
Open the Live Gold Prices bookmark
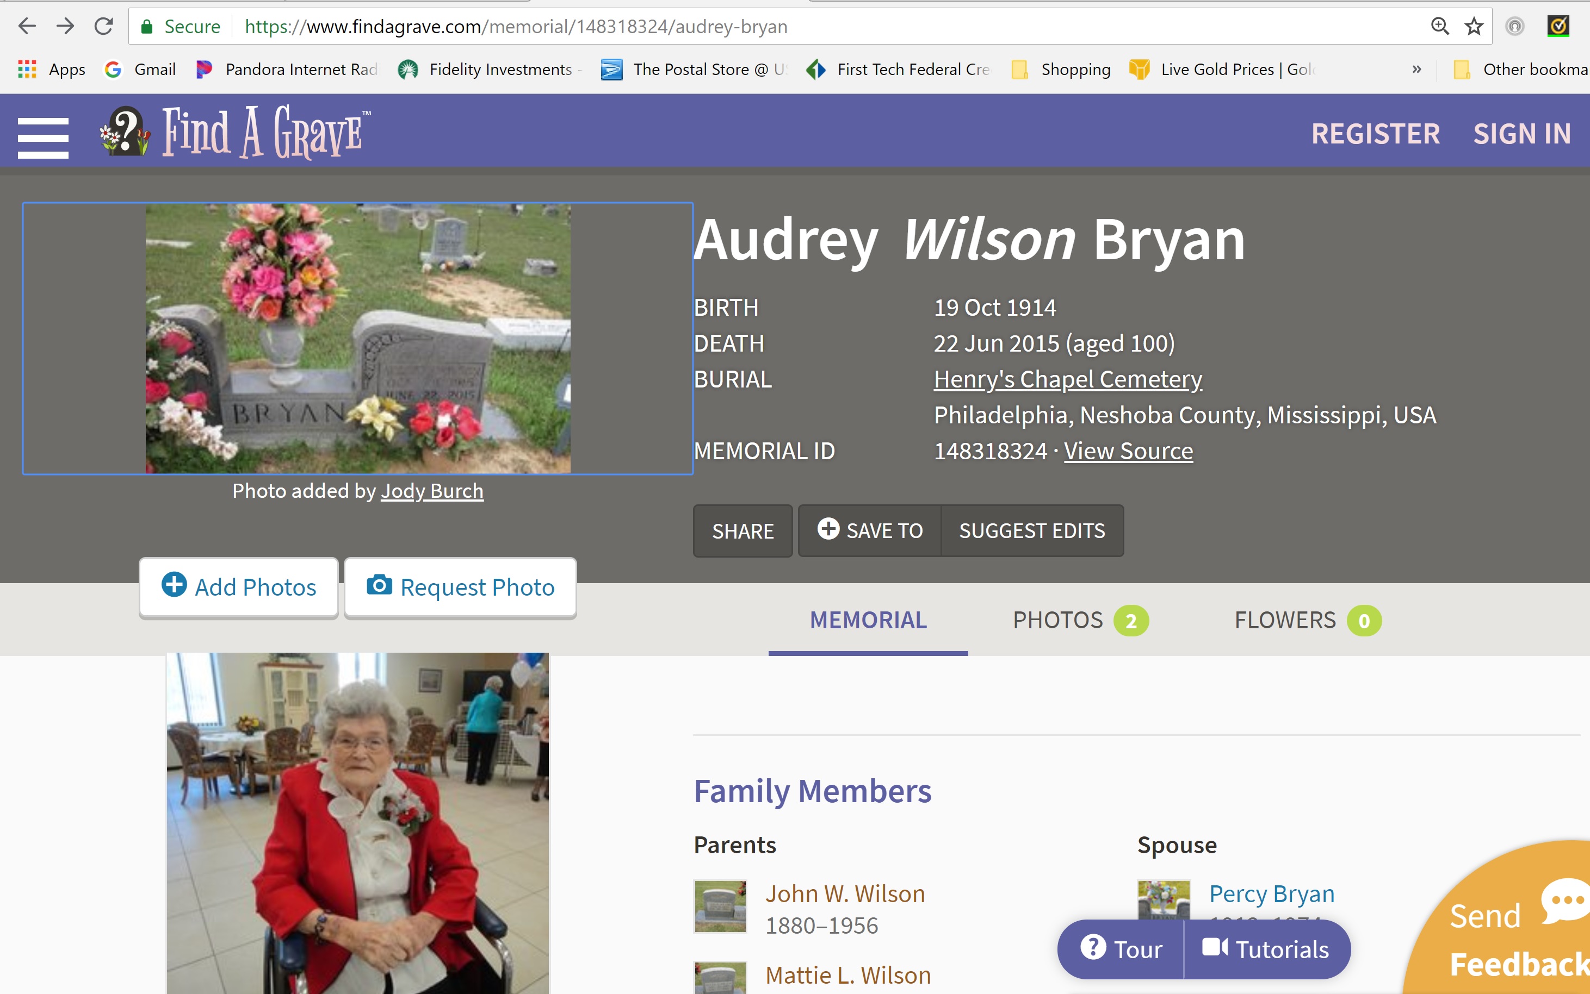coord(1222,69)
